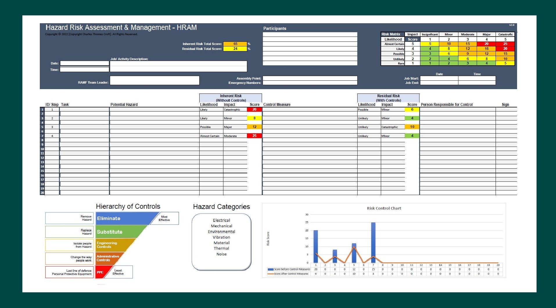Click the PPE block at the hierarchy bottom
Screen dimensions: 556x308
click(100, 272)
